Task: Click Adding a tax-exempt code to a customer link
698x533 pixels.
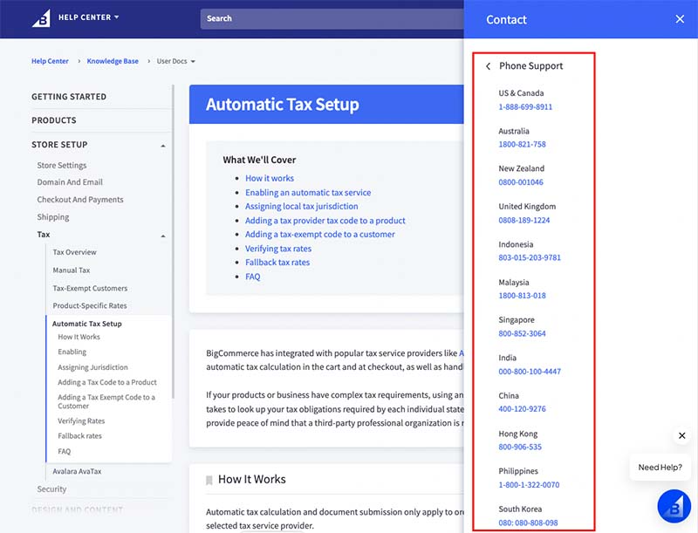Action: click(x=320, y=235)
